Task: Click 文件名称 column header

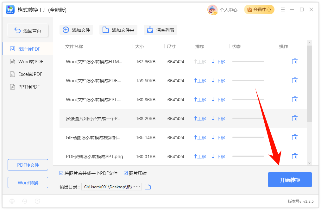Action: 74,46
